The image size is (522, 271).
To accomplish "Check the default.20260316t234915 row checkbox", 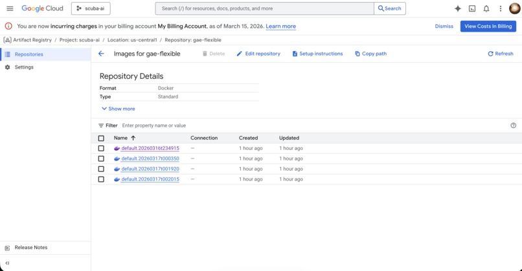I will point(101,148).
